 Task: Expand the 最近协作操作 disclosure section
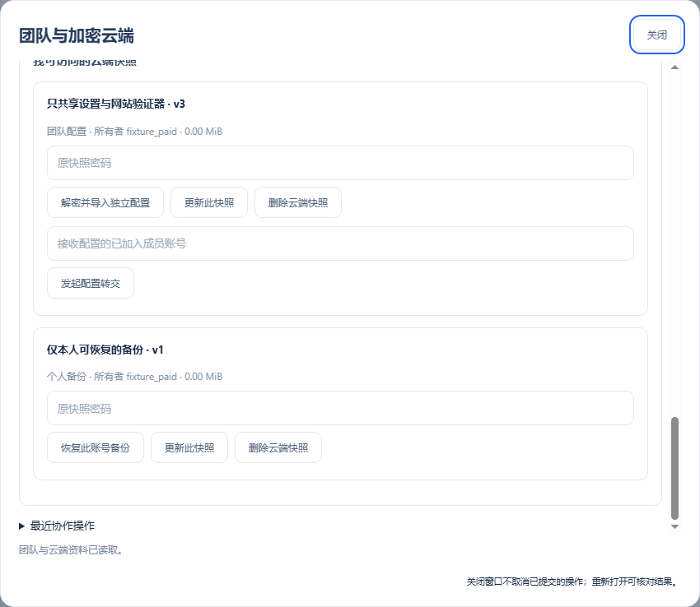point(57,526)
